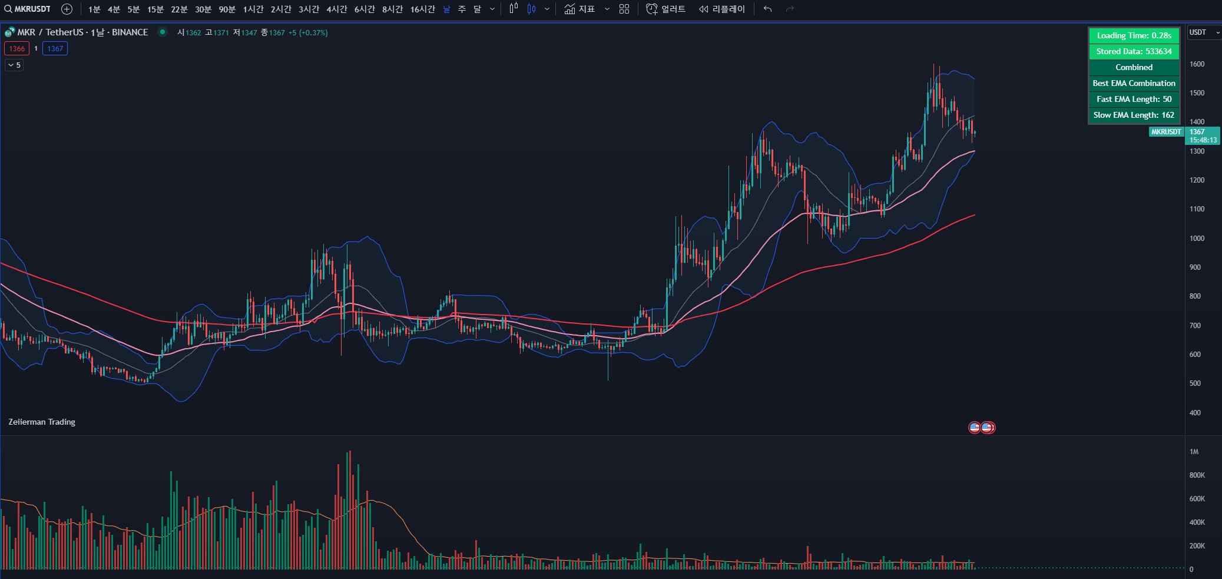Open the layout grid selector
1222x579 pixels.
tap(624, 9)
